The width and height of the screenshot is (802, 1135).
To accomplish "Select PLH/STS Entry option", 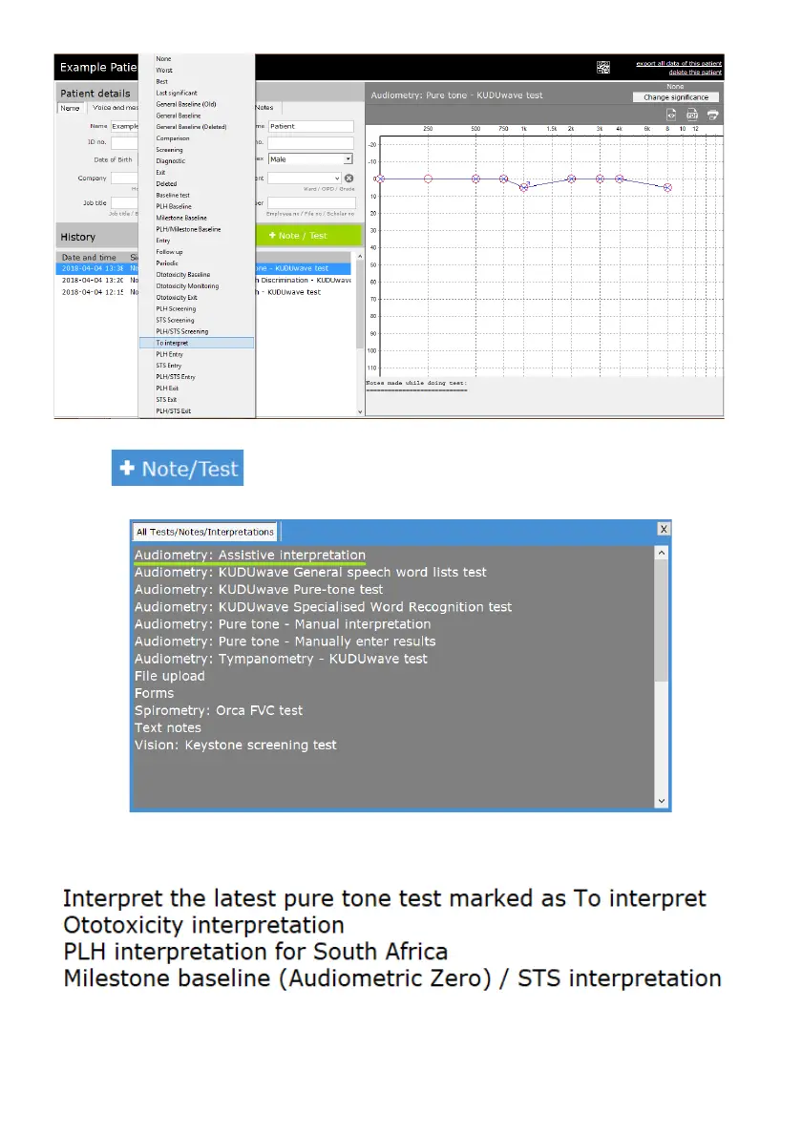I will [x=176, y=377].
